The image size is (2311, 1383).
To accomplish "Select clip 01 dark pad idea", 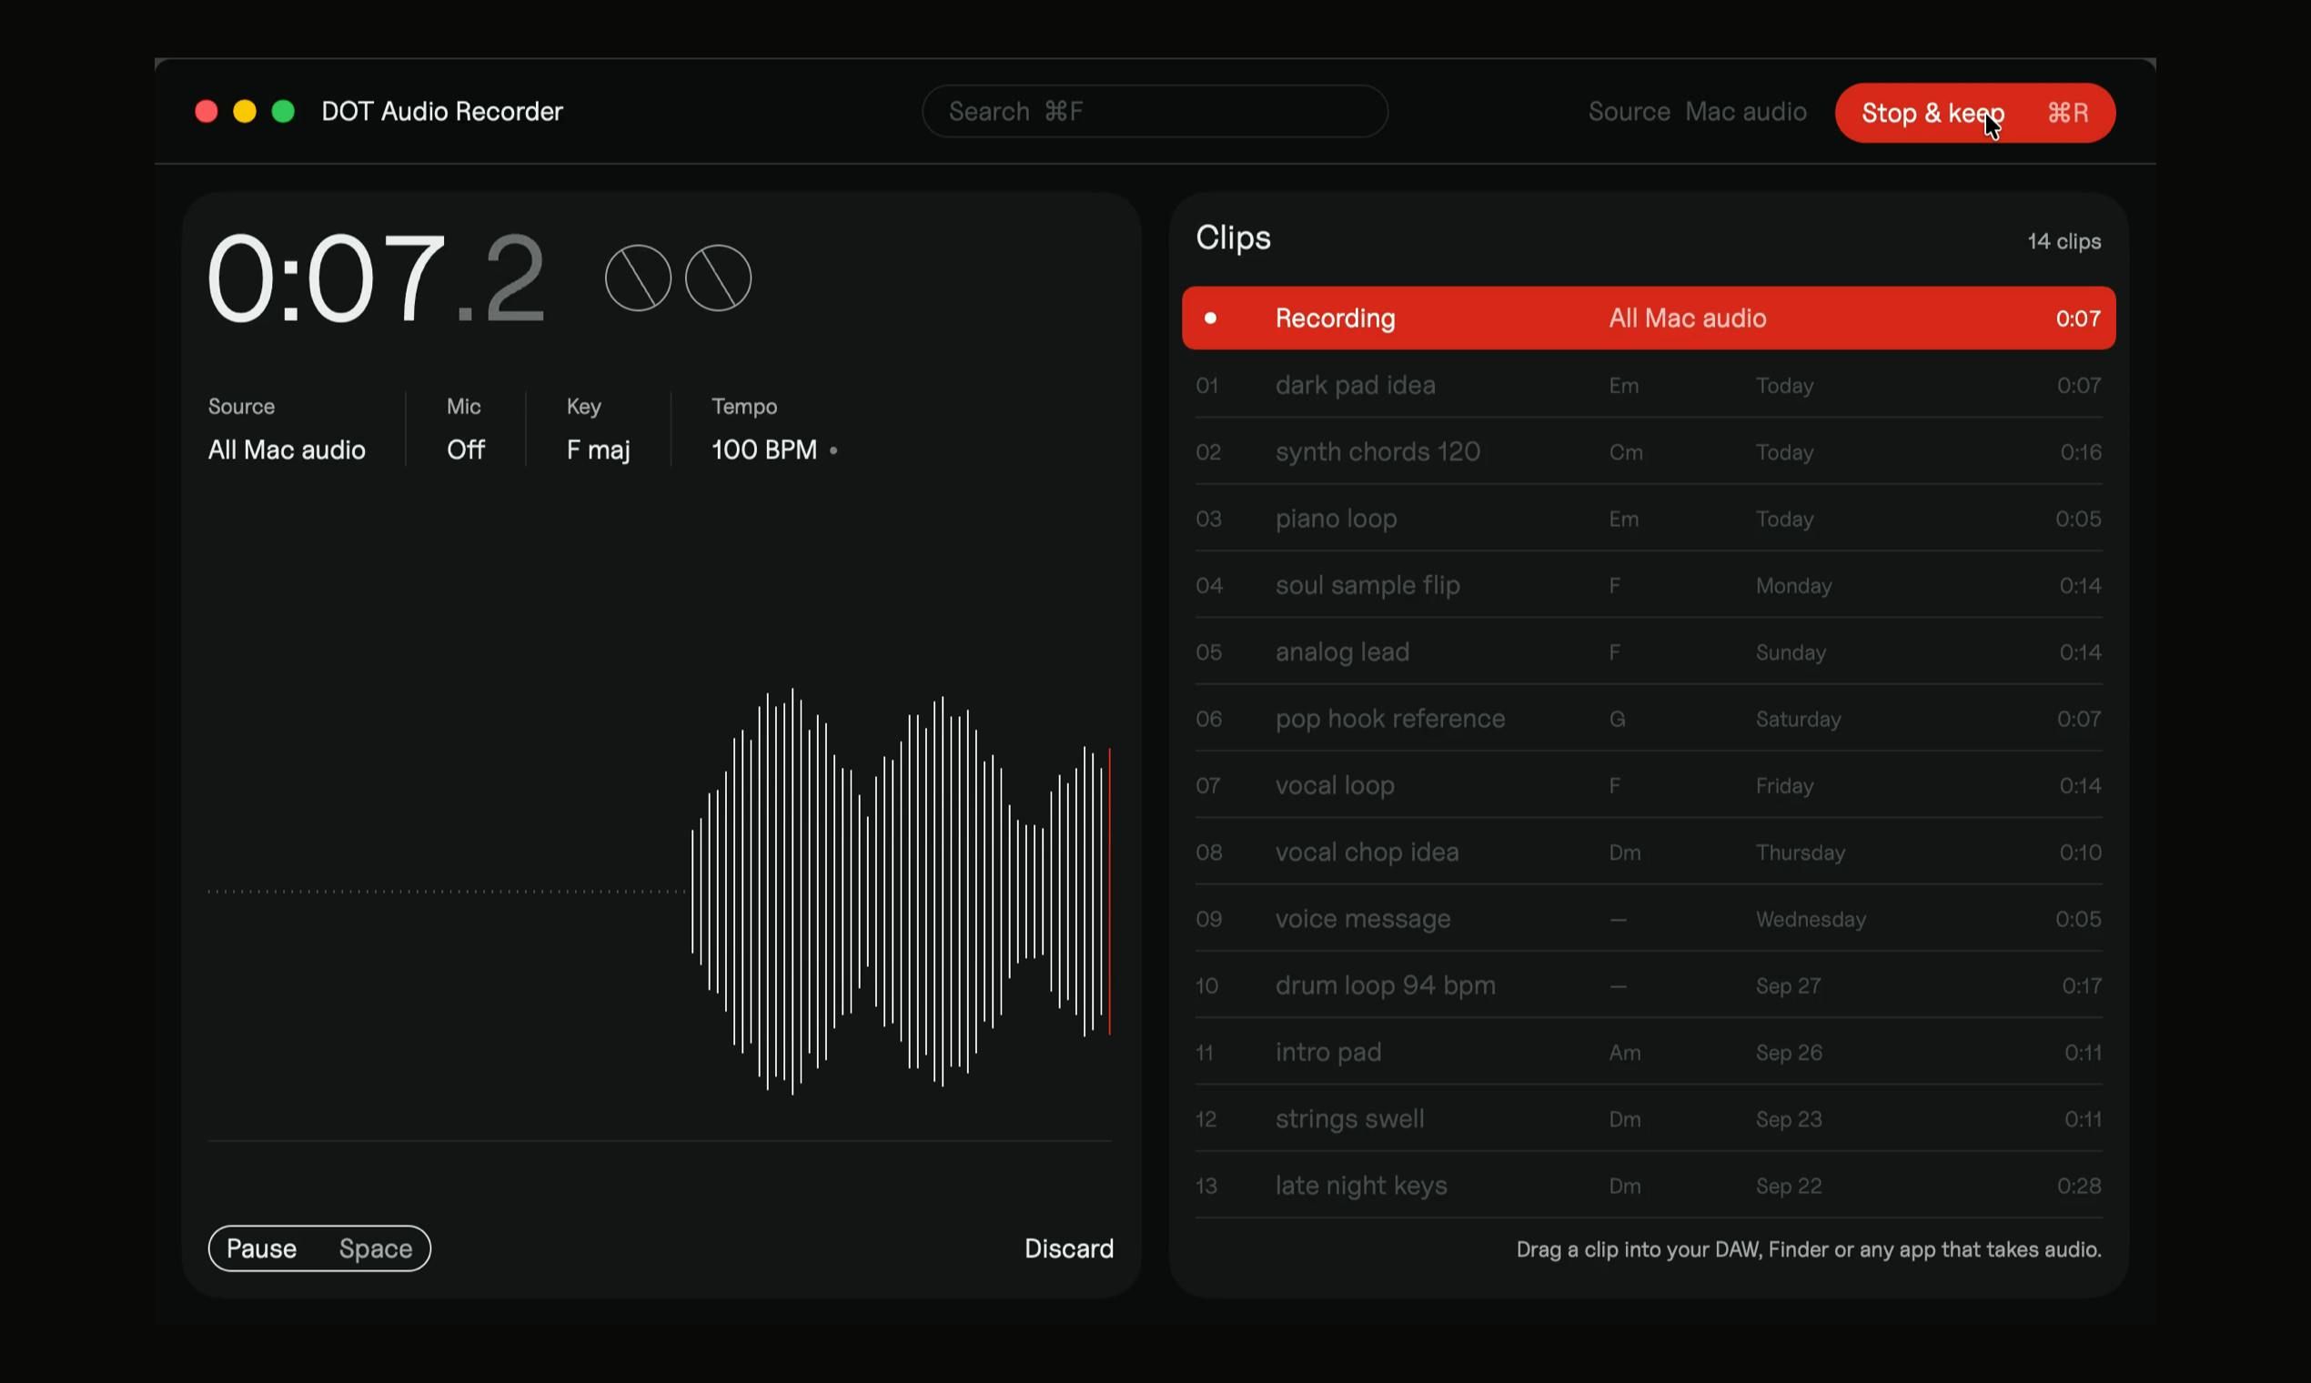I will pos(1649,385).
